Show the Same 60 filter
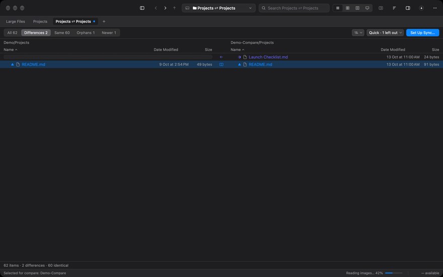443x277 pixels. click(62, 33)
